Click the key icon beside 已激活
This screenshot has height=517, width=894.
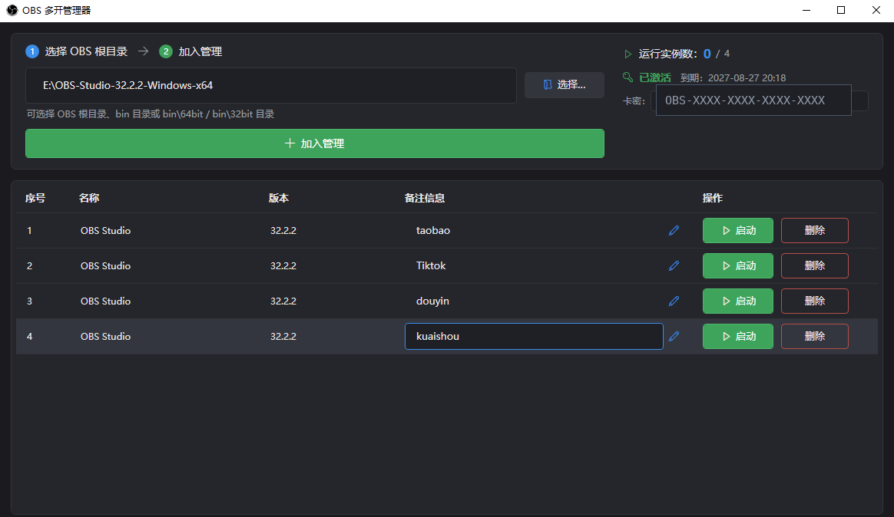click(627, 77)
